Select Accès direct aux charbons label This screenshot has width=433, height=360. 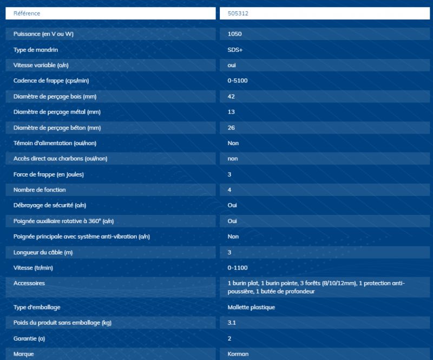pyautogui.click(x=56, y=159)
